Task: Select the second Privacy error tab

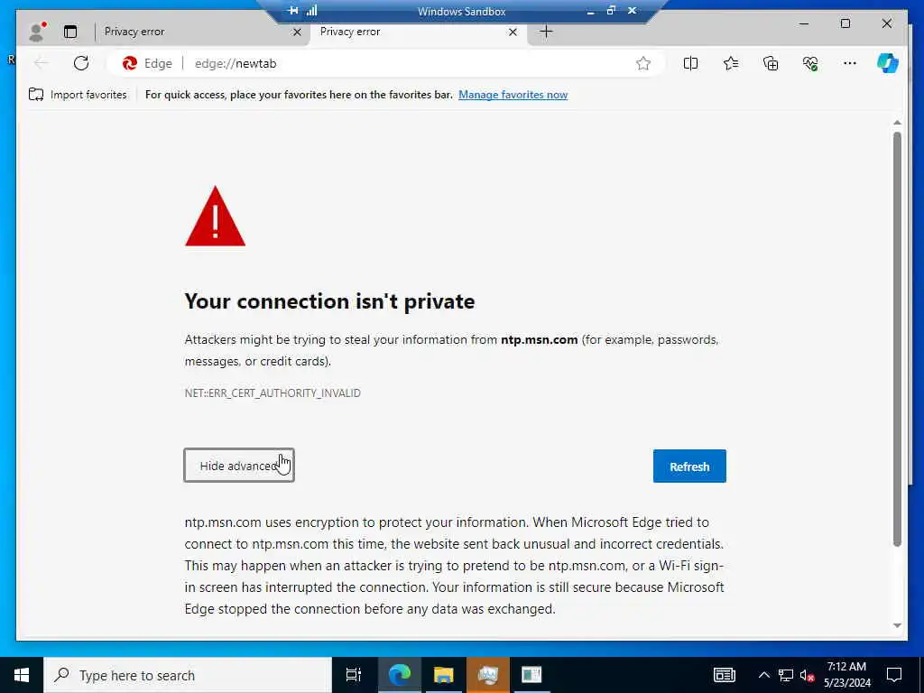Action: pos(412,32)
